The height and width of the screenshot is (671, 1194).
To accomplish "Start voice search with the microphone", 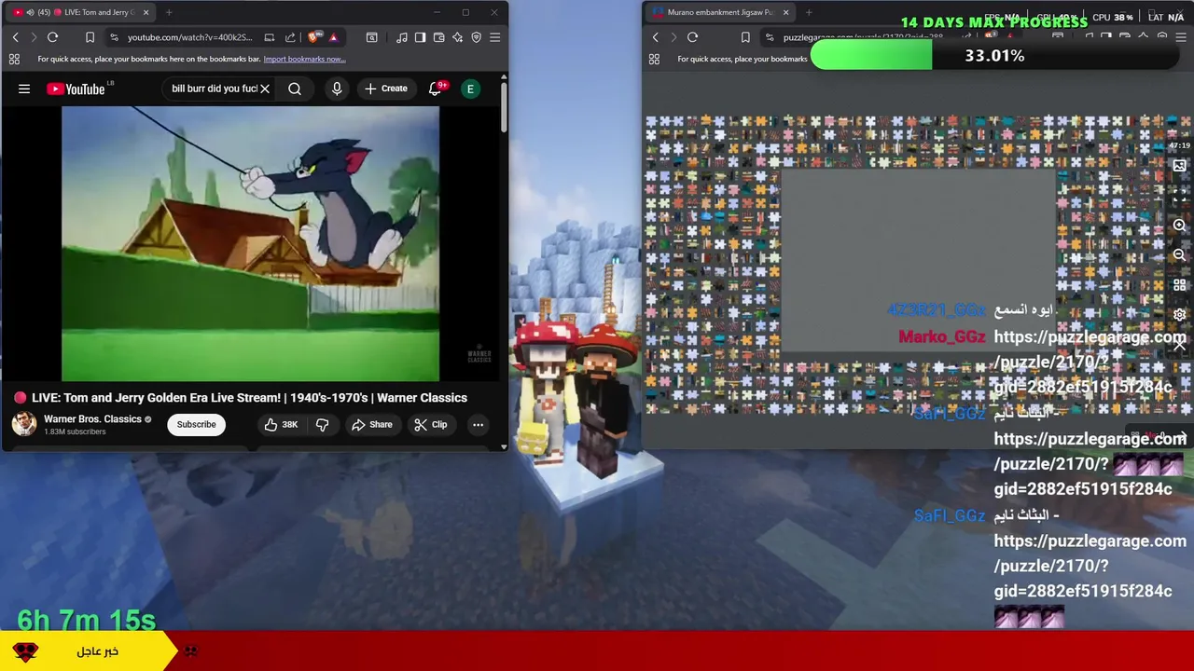I will tap(337, 89).
